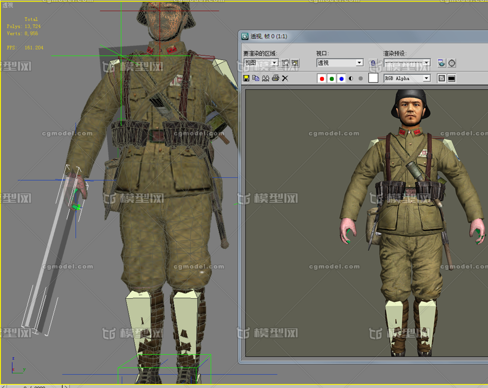488x388 pixels.
Task: Toggle the alpha channel display
Action: (351, 79)
